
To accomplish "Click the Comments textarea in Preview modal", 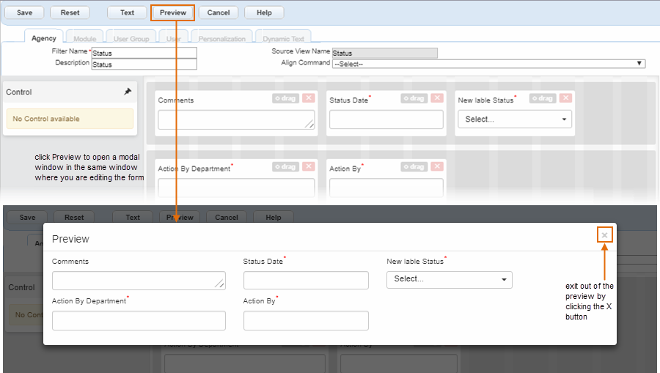I will point(138,280).
